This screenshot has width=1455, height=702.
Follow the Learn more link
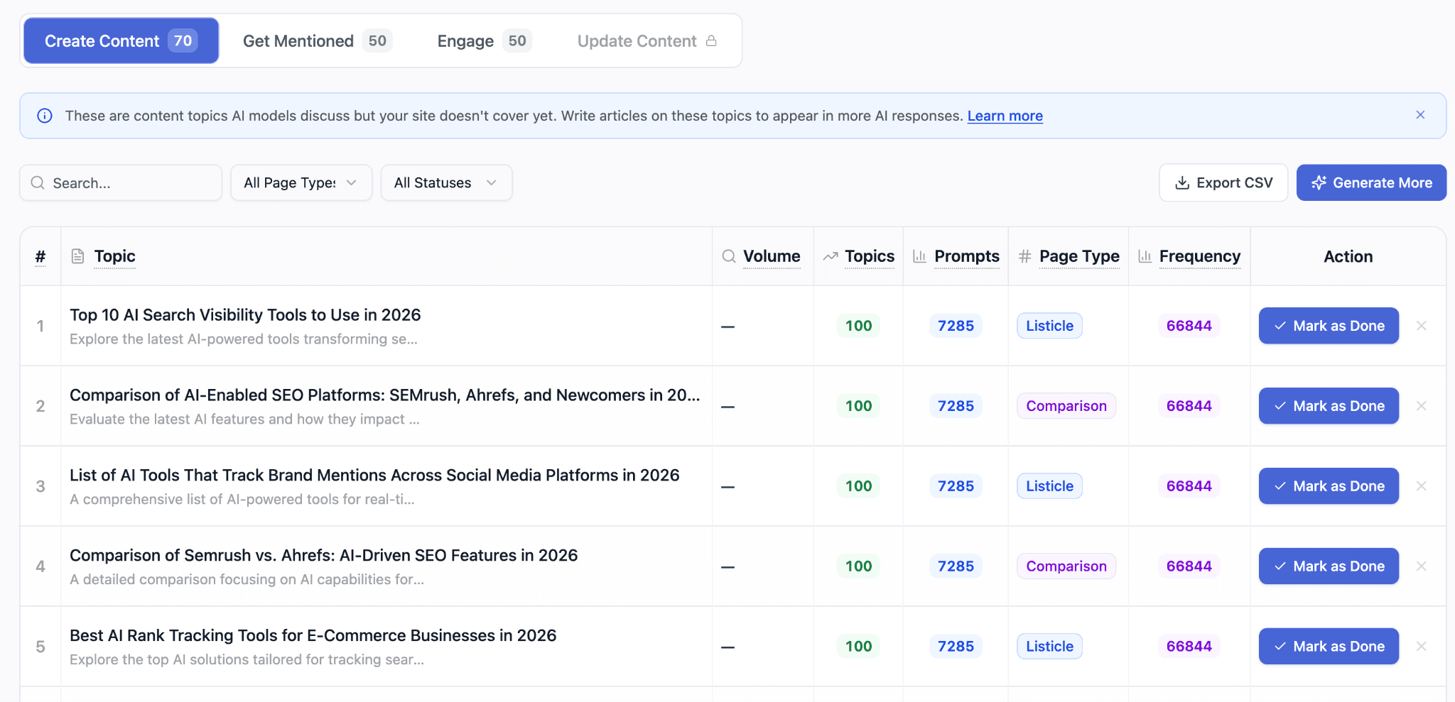pyautogui.click(x=1005, y=116)
